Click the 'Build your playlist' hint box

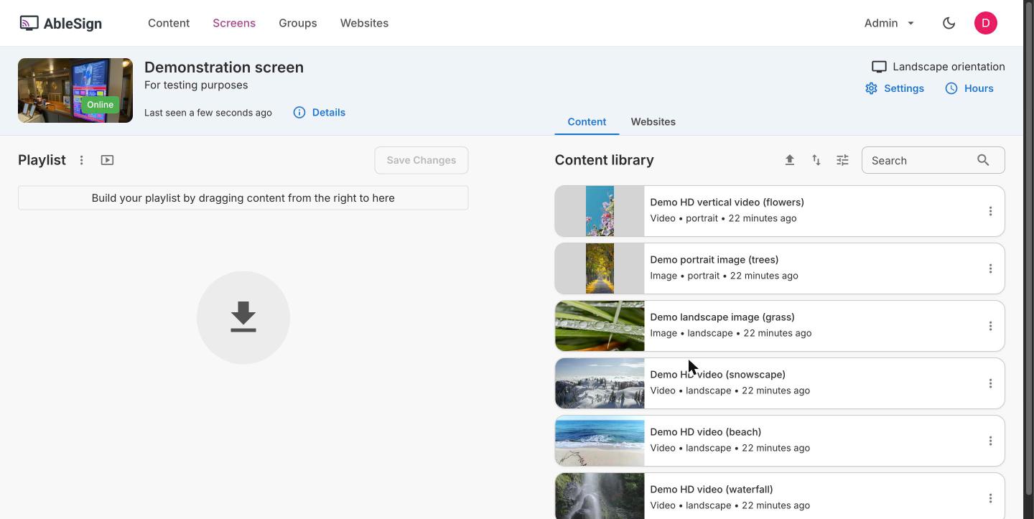point(243,198)
